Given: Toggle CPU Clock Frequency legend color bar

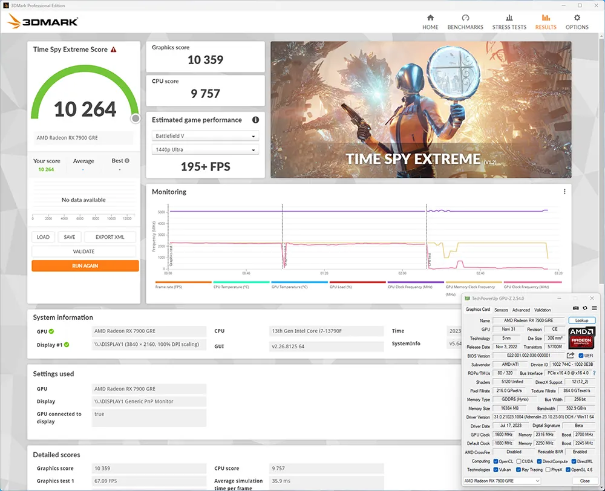Looking at the screenshot, I should (416, 282).
